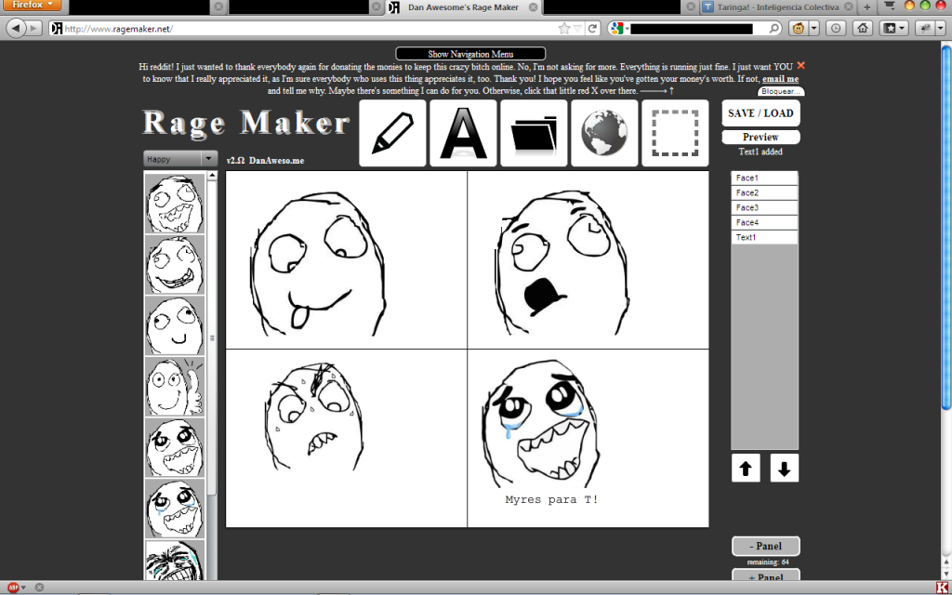
Task: Go to the browser home page
Action: pos(863,28)
